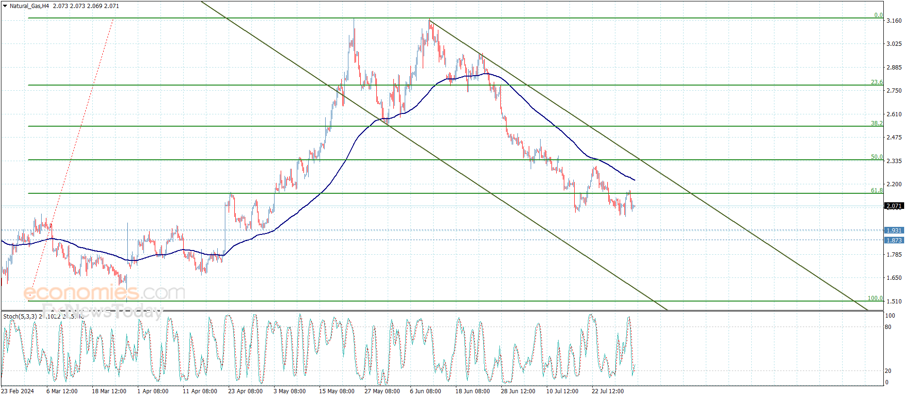Select the 23.6 Fibonacci level label
This screenshot has height=397, width=907.
pos(877,82)
